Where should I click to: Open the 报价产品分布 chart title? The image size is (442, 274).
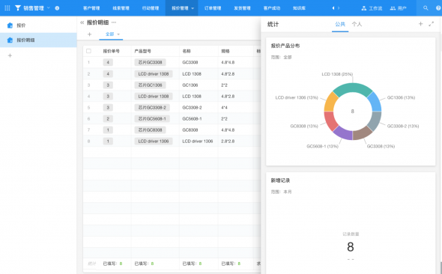(285, 46)
